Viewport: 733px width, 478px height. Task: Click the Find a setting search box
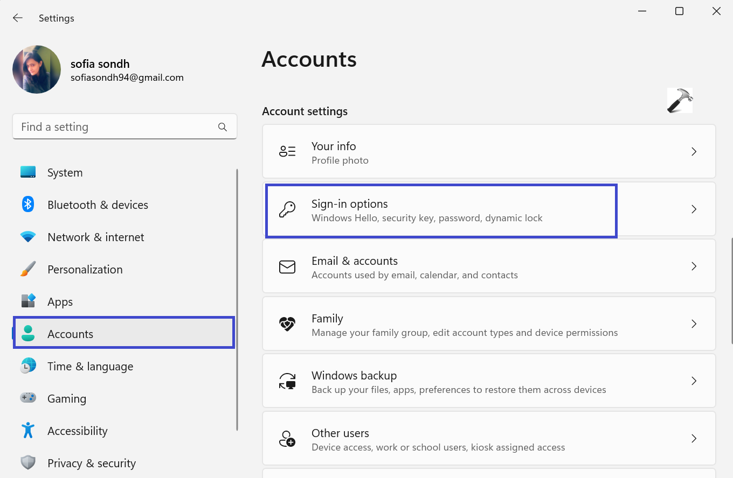[116, 127]
